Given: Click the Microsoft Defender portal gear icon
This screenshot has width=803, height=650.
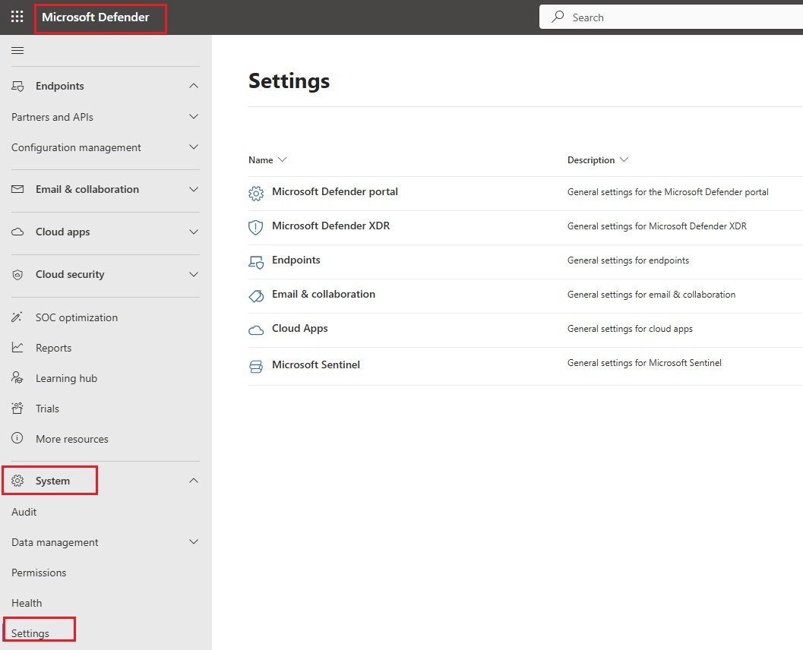Looking at the screenshot, I should (256, 193).
